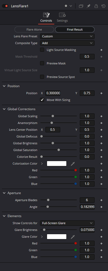Viewport: 108px width, 271px height.
Task: Select the Flare Alone output mode
Action: point(34,30)
